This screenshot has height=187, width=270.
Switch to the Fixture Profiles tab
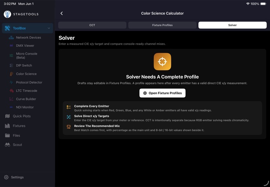(x=162, y=25)
